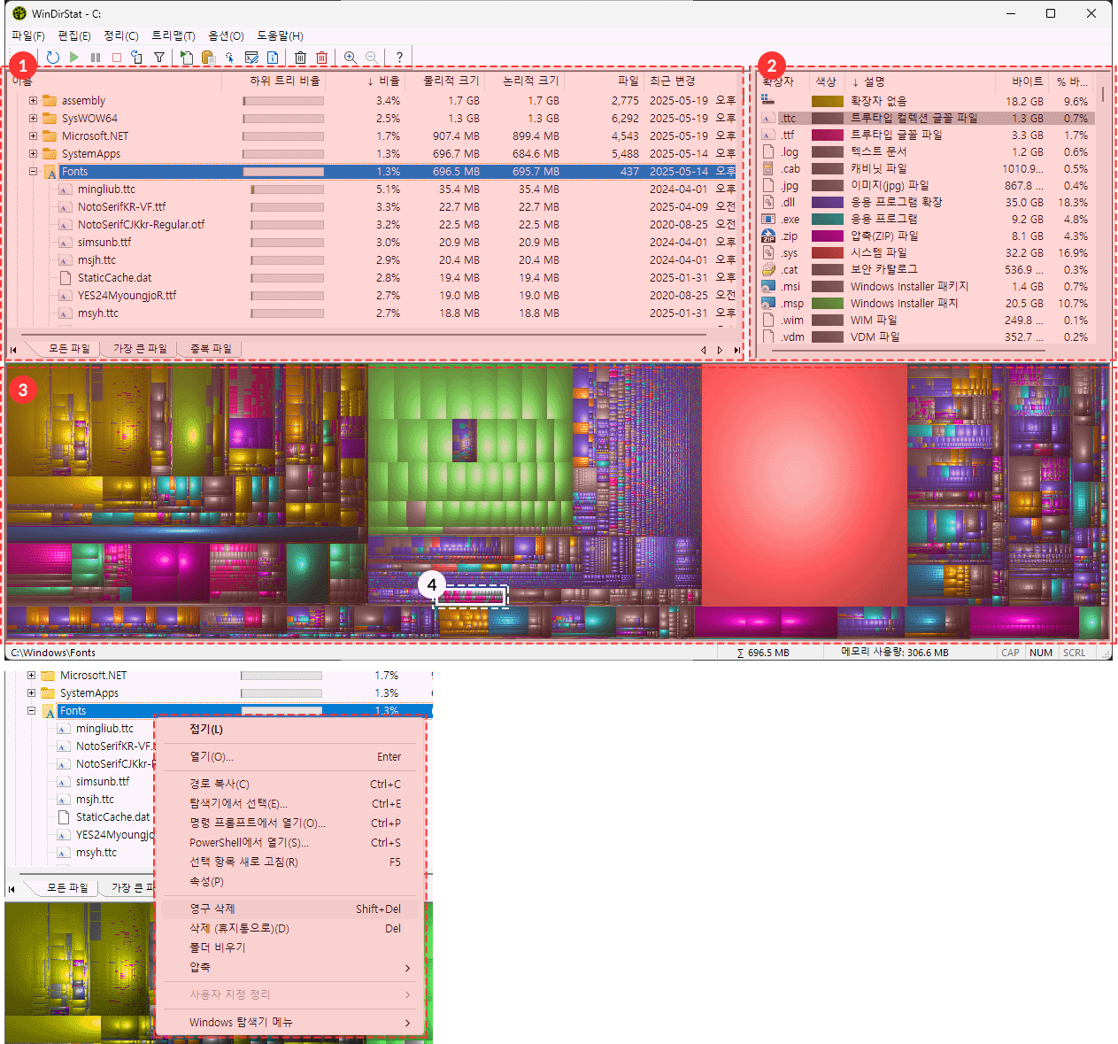This screenshot has width=1118, height=1044.
Task: Click the large red treemap block
Action: click(805, 485)
